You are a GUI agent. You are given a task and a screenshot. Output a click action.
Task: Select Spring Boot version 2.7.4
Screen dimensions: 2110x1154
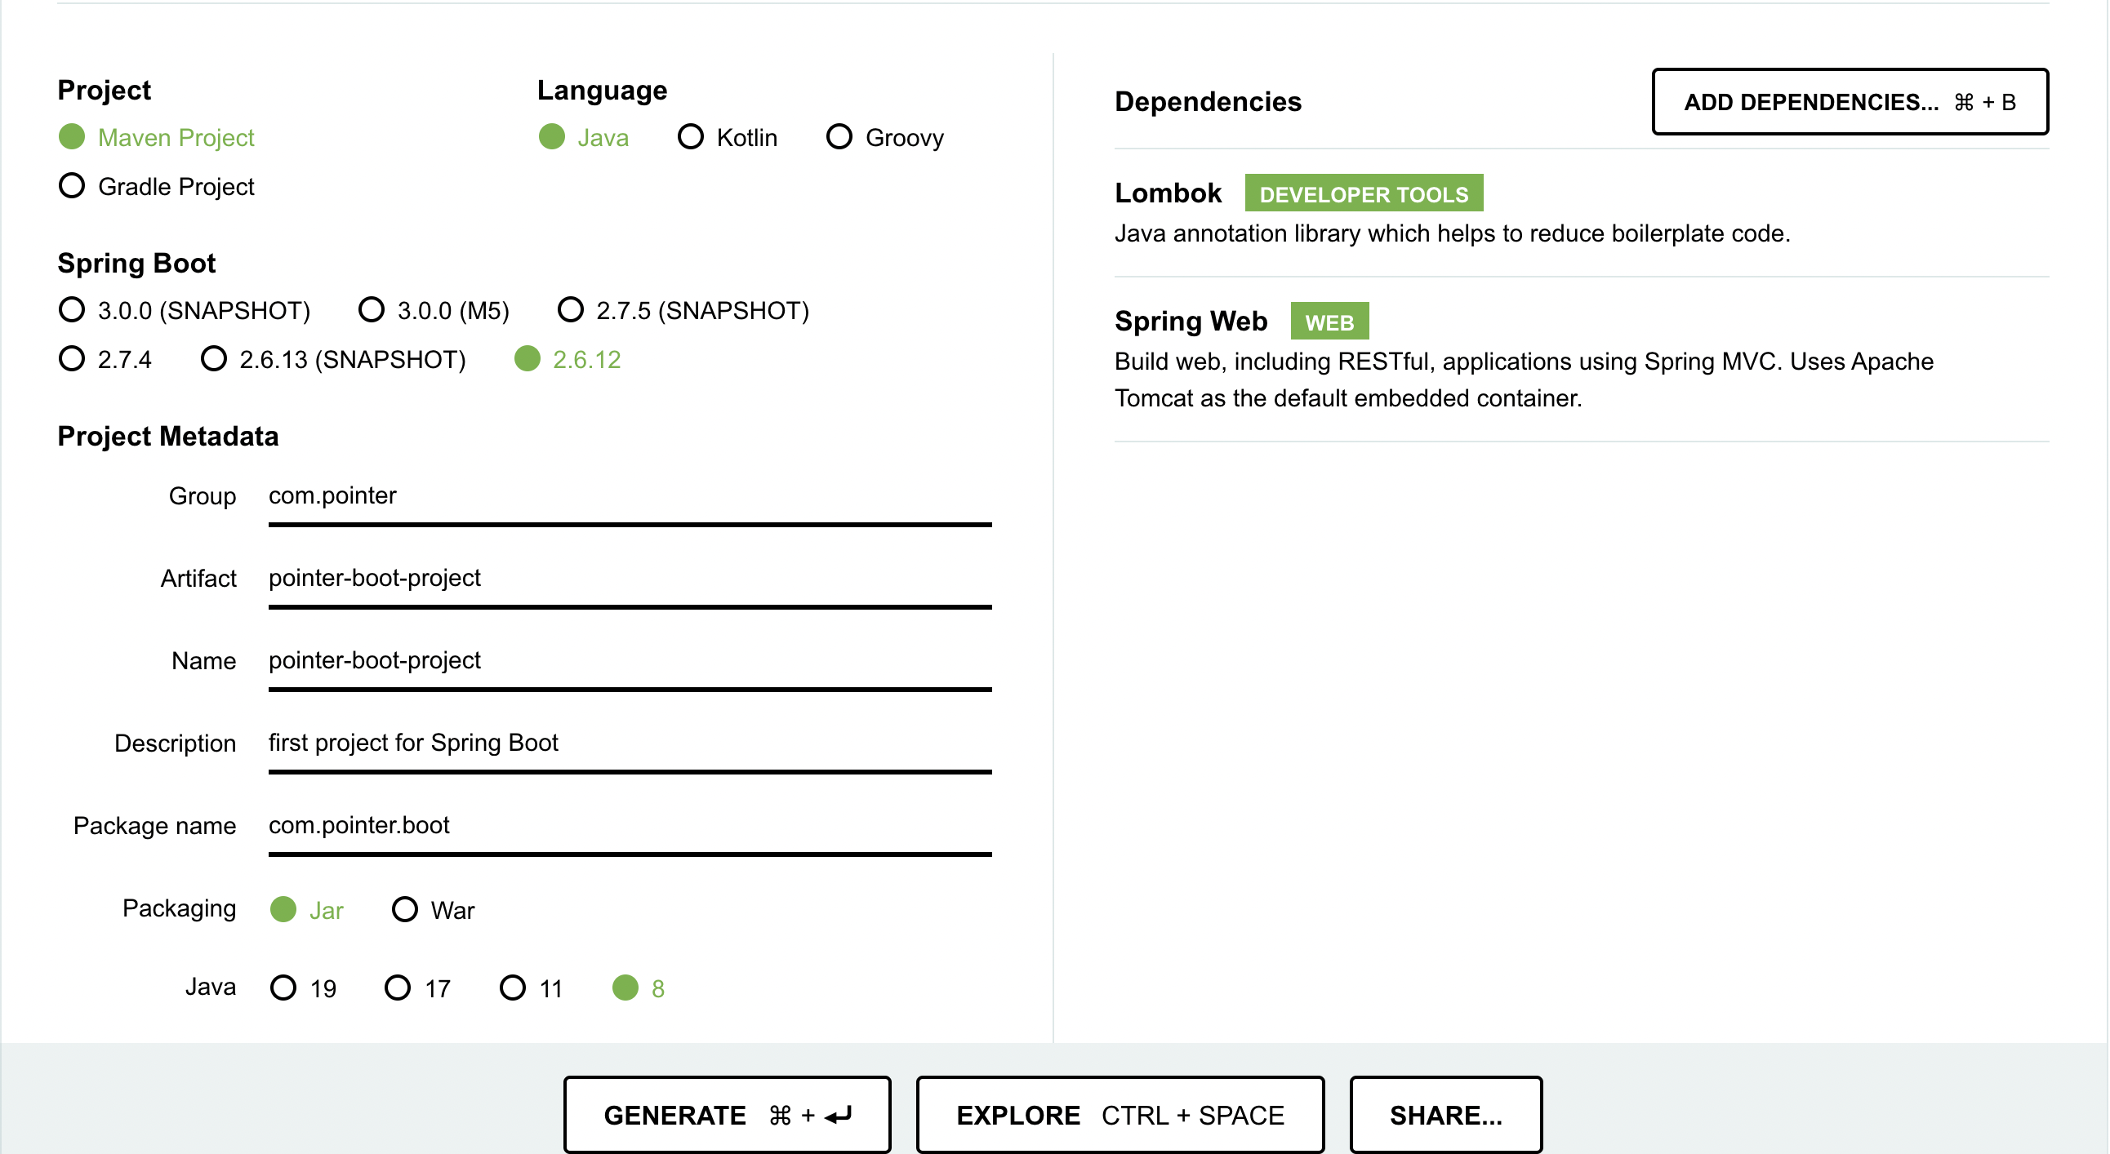click(72, 358)
